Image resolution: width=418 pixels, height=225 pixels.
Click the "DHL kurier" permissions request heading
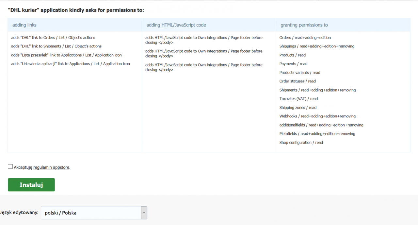(76, 10)
